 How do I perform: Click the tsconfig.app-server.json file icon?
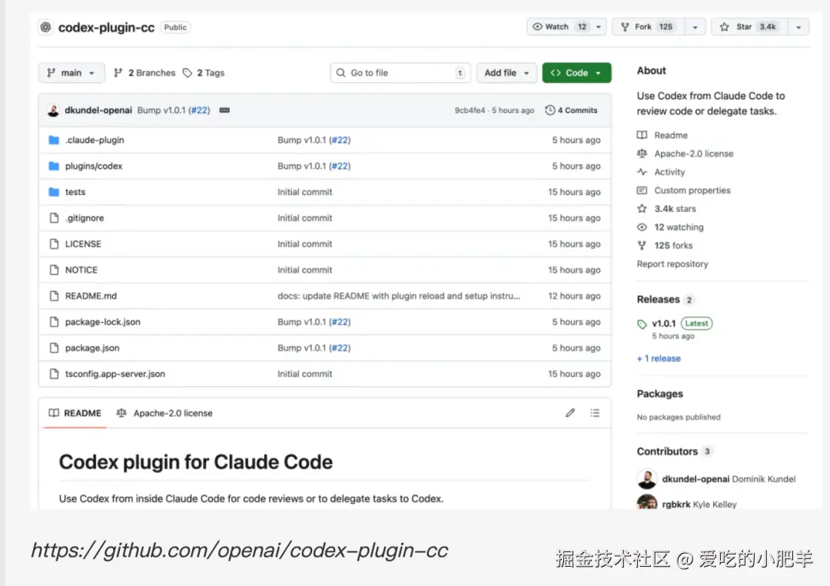(x=54, y=372)
